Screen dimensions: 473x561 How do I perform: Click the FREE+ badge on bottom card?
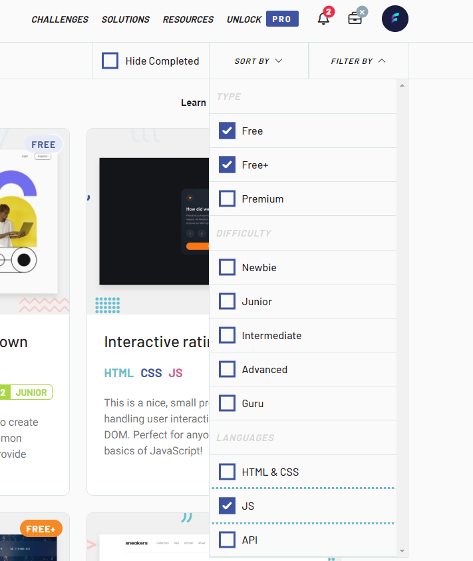coord(41,529)
